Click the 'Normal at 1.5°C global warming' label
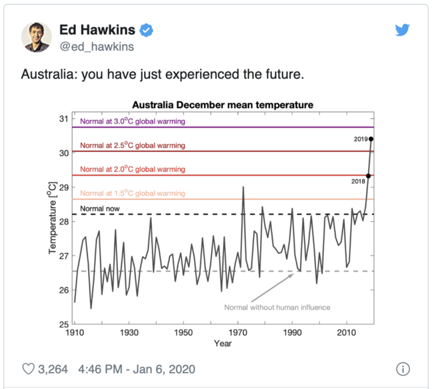Screen dimensions: 432x389 (132, 193)
